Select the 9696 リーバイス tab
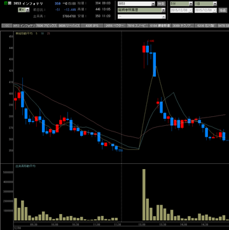 [69, 25]
